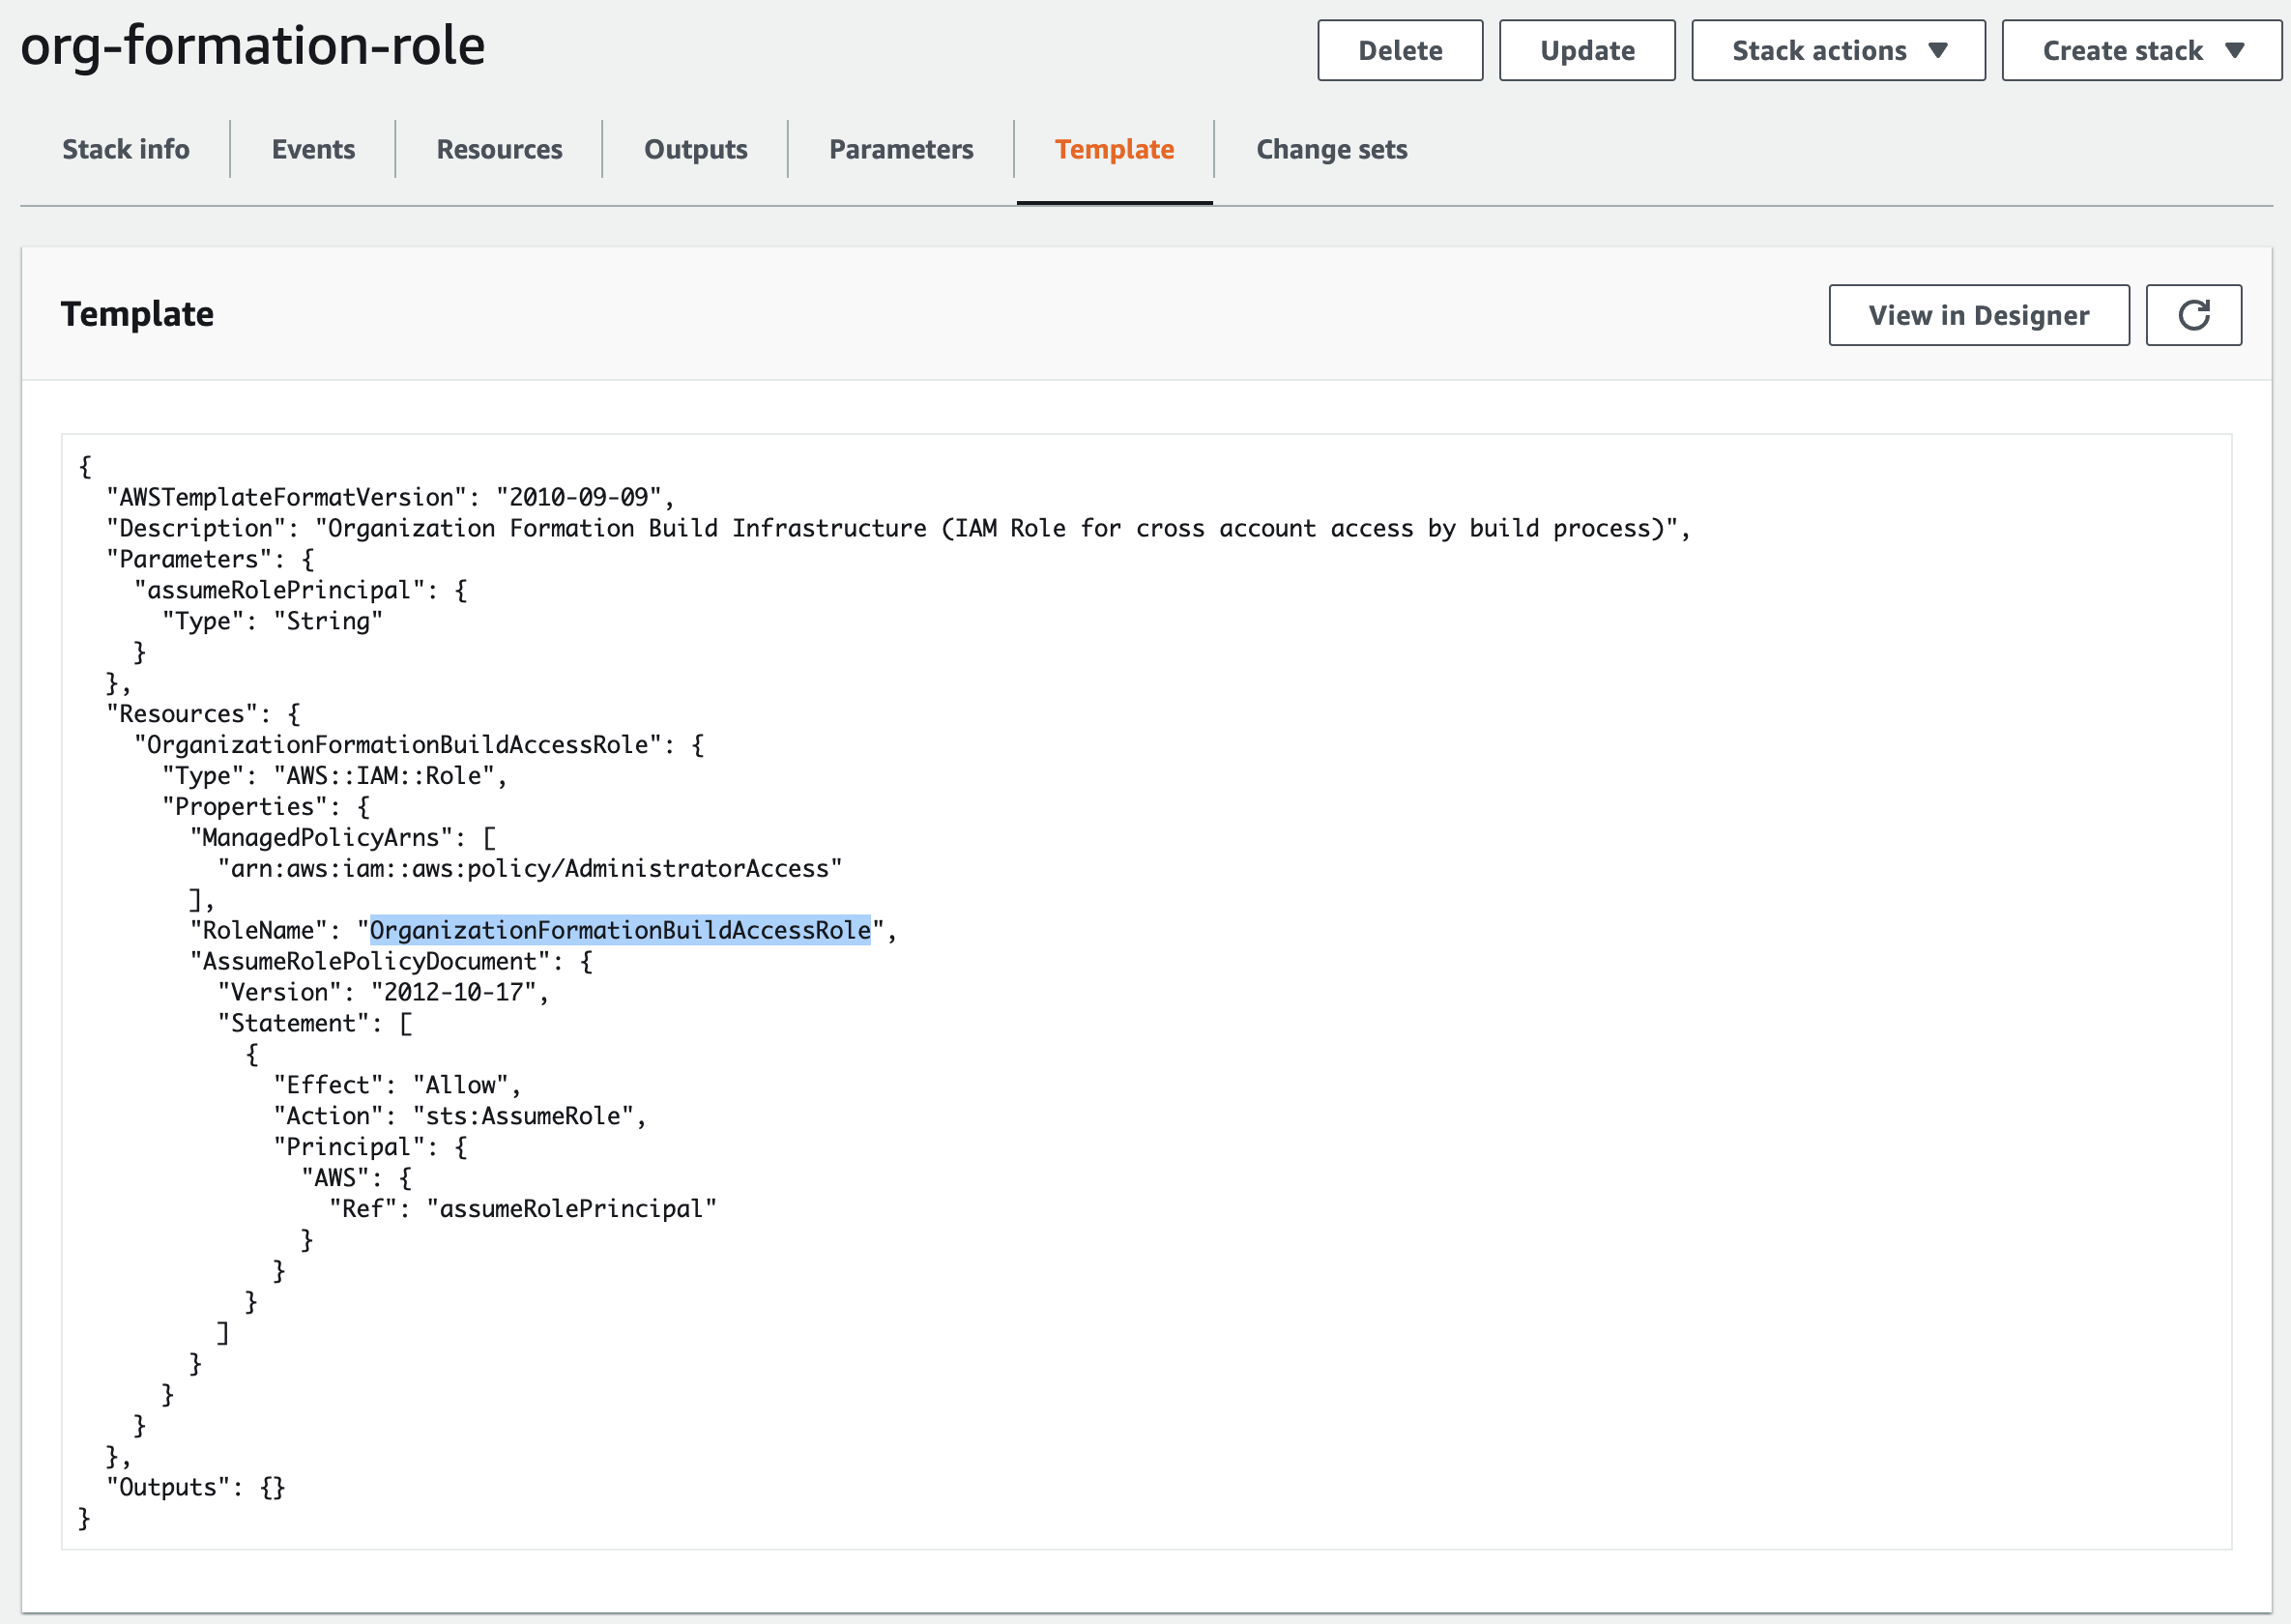Click the Template panel heading
The image size is (2291, 1624).
click(x=137, y=314)
